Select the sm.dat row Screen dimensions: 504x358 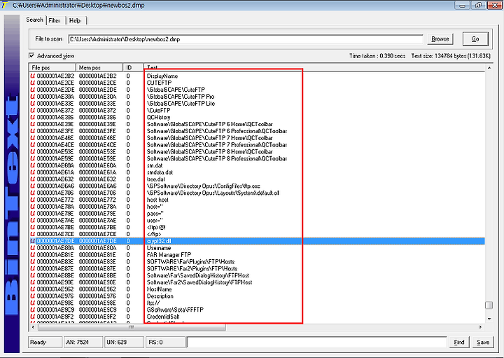click(257, 165)
